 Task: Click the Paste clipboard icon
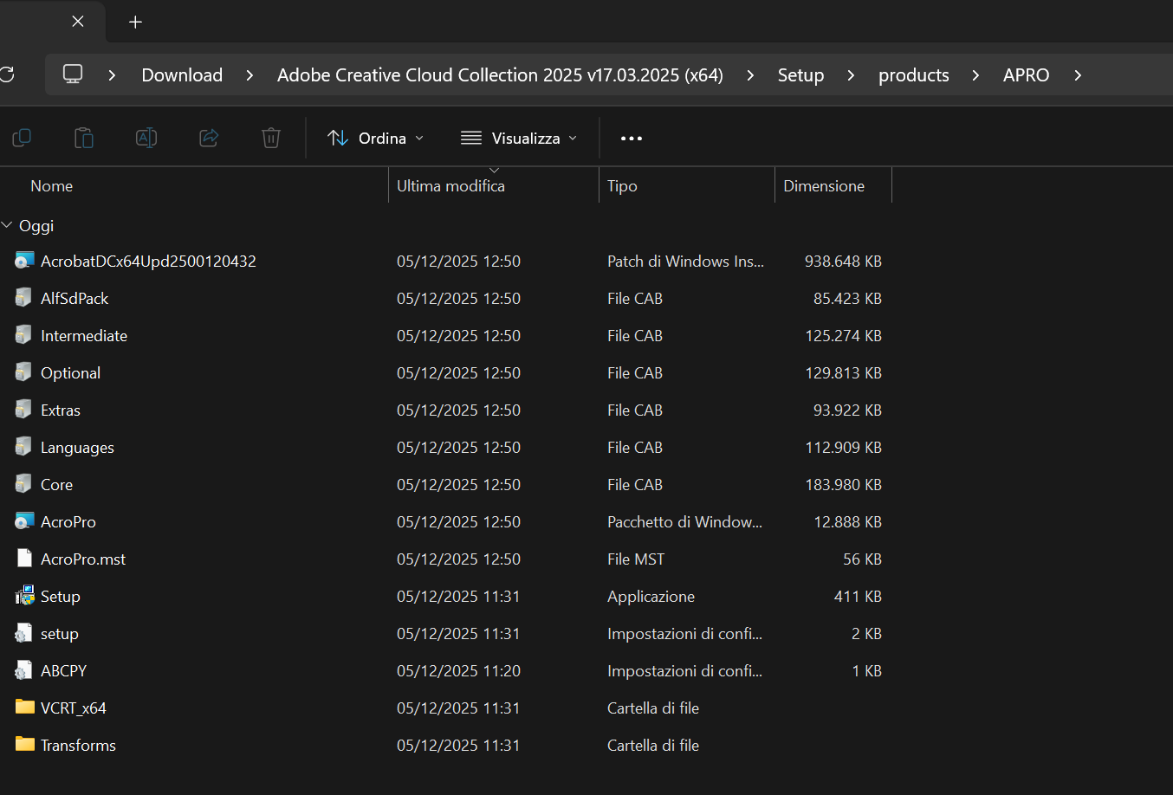[84, 138]
